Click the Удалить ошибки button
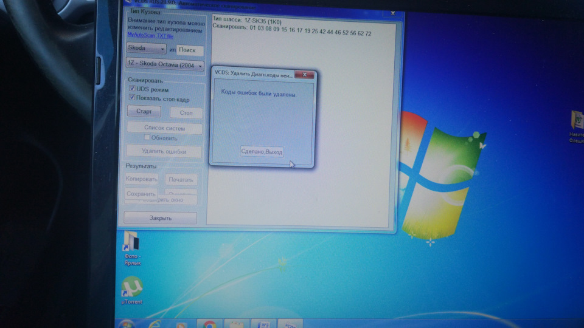This screenshot has height=328, width=584. pyautogui.click(x=164, y=151)
